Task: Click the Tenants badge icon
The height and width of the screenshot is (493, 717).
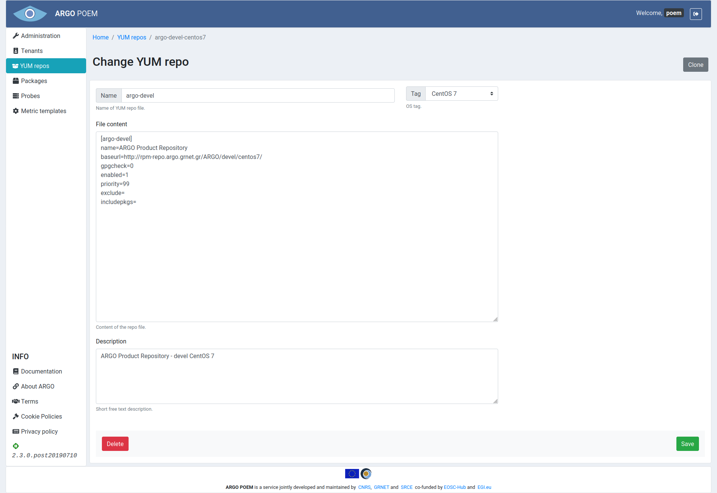Action: click(16, 51)
